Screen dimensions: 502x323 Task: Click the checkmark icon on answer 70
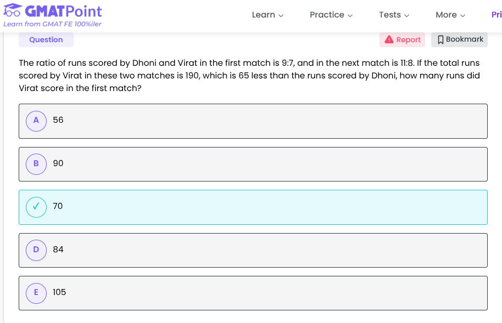click(x=36, y=206)
